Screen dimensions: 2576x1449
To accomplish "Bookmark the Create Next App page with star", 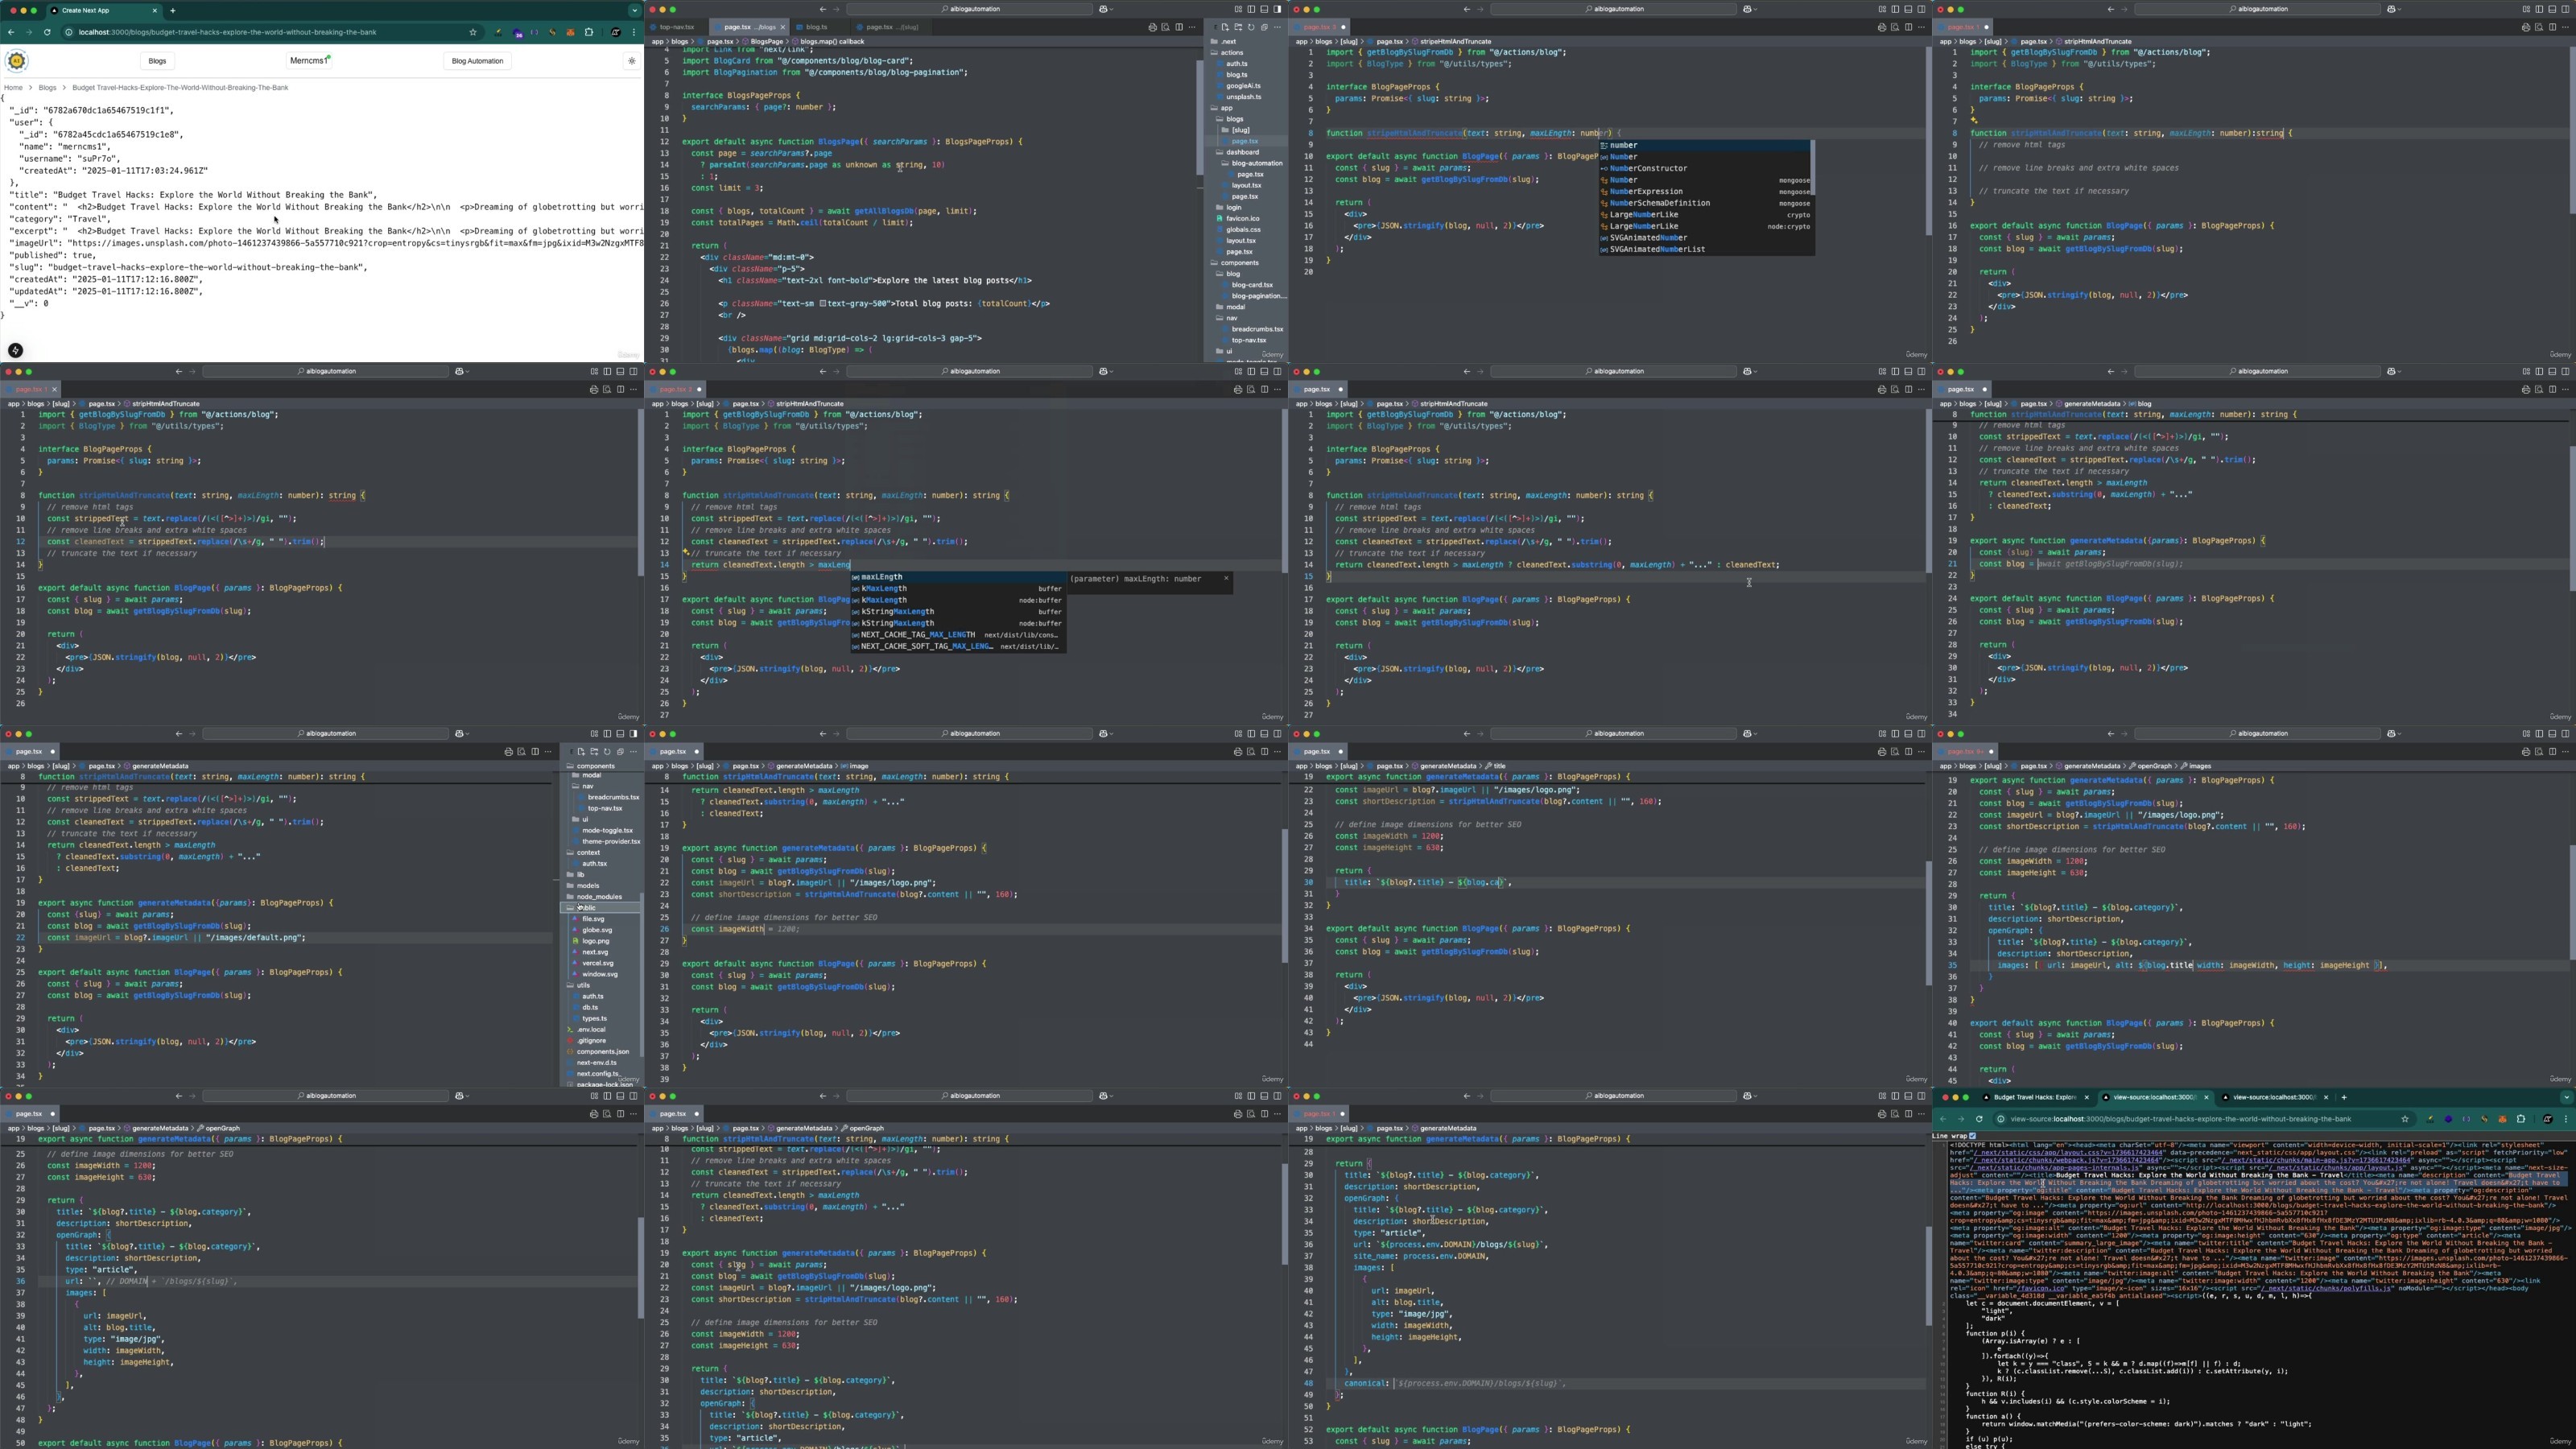I will click(473, 32).
